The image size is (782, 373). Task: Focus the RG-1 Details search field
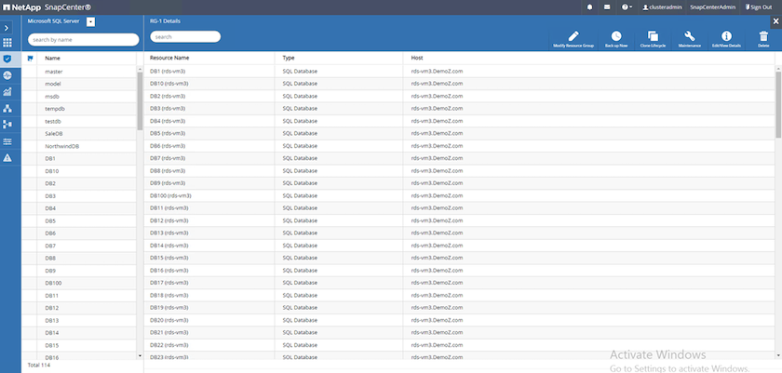185,36
